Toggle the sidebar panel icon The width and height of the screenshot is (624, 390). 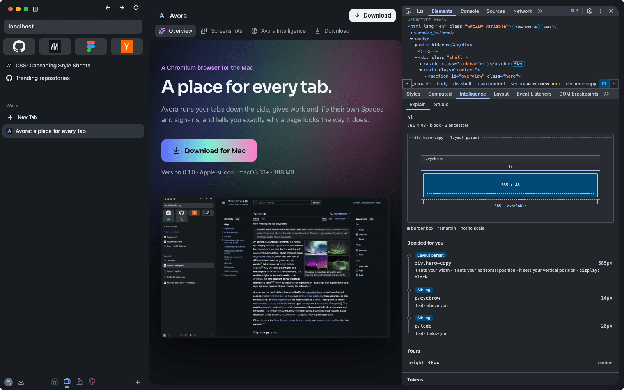(x=35, y=9)
